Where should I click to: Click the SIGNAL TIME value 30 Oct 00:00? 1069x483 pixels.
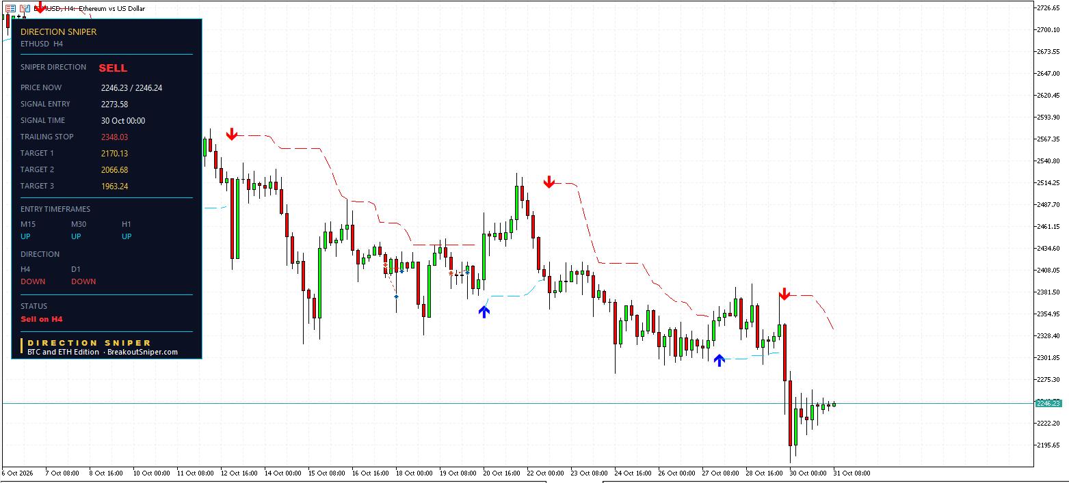[123, 120]
